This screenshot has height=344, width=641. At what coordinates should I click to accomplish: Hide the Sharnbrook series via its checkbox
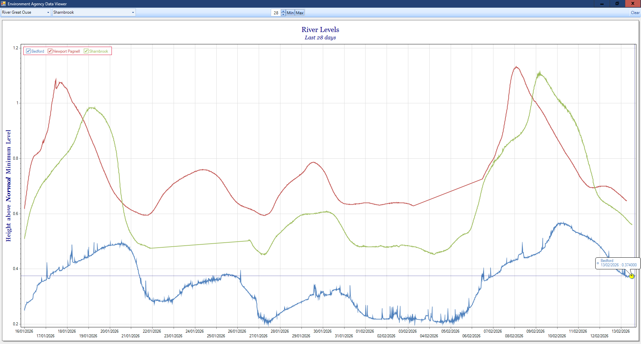click(86, 51)
